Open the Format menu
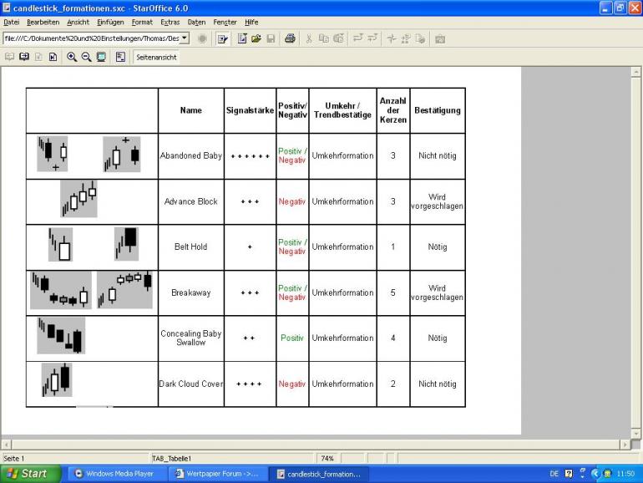This screenshot has height=483, width=643. coord(142,23)
